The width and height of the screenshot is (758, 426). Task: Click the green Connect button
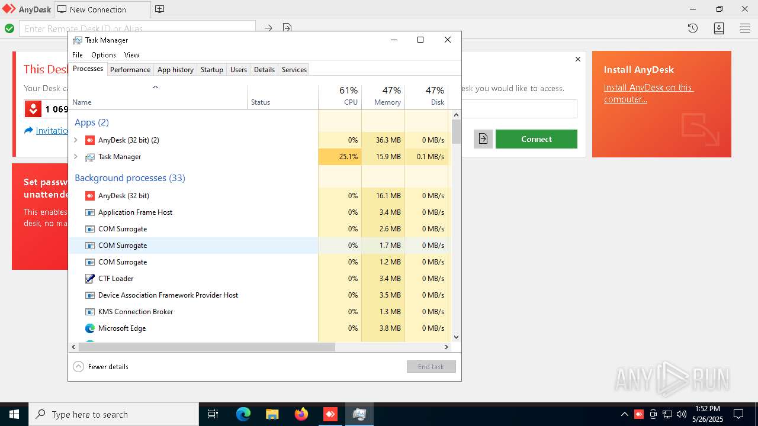[x=537, y=139]
